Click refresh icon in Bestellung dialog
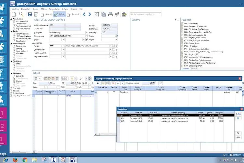 238,118
